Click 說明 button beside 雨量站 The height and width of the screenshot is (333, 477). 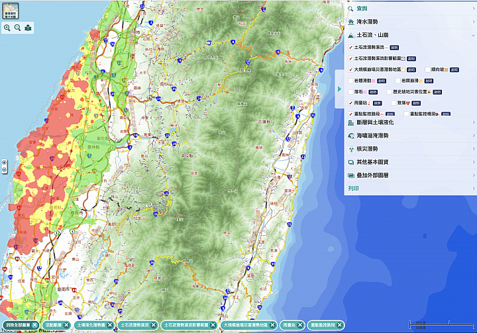[377, 103]
